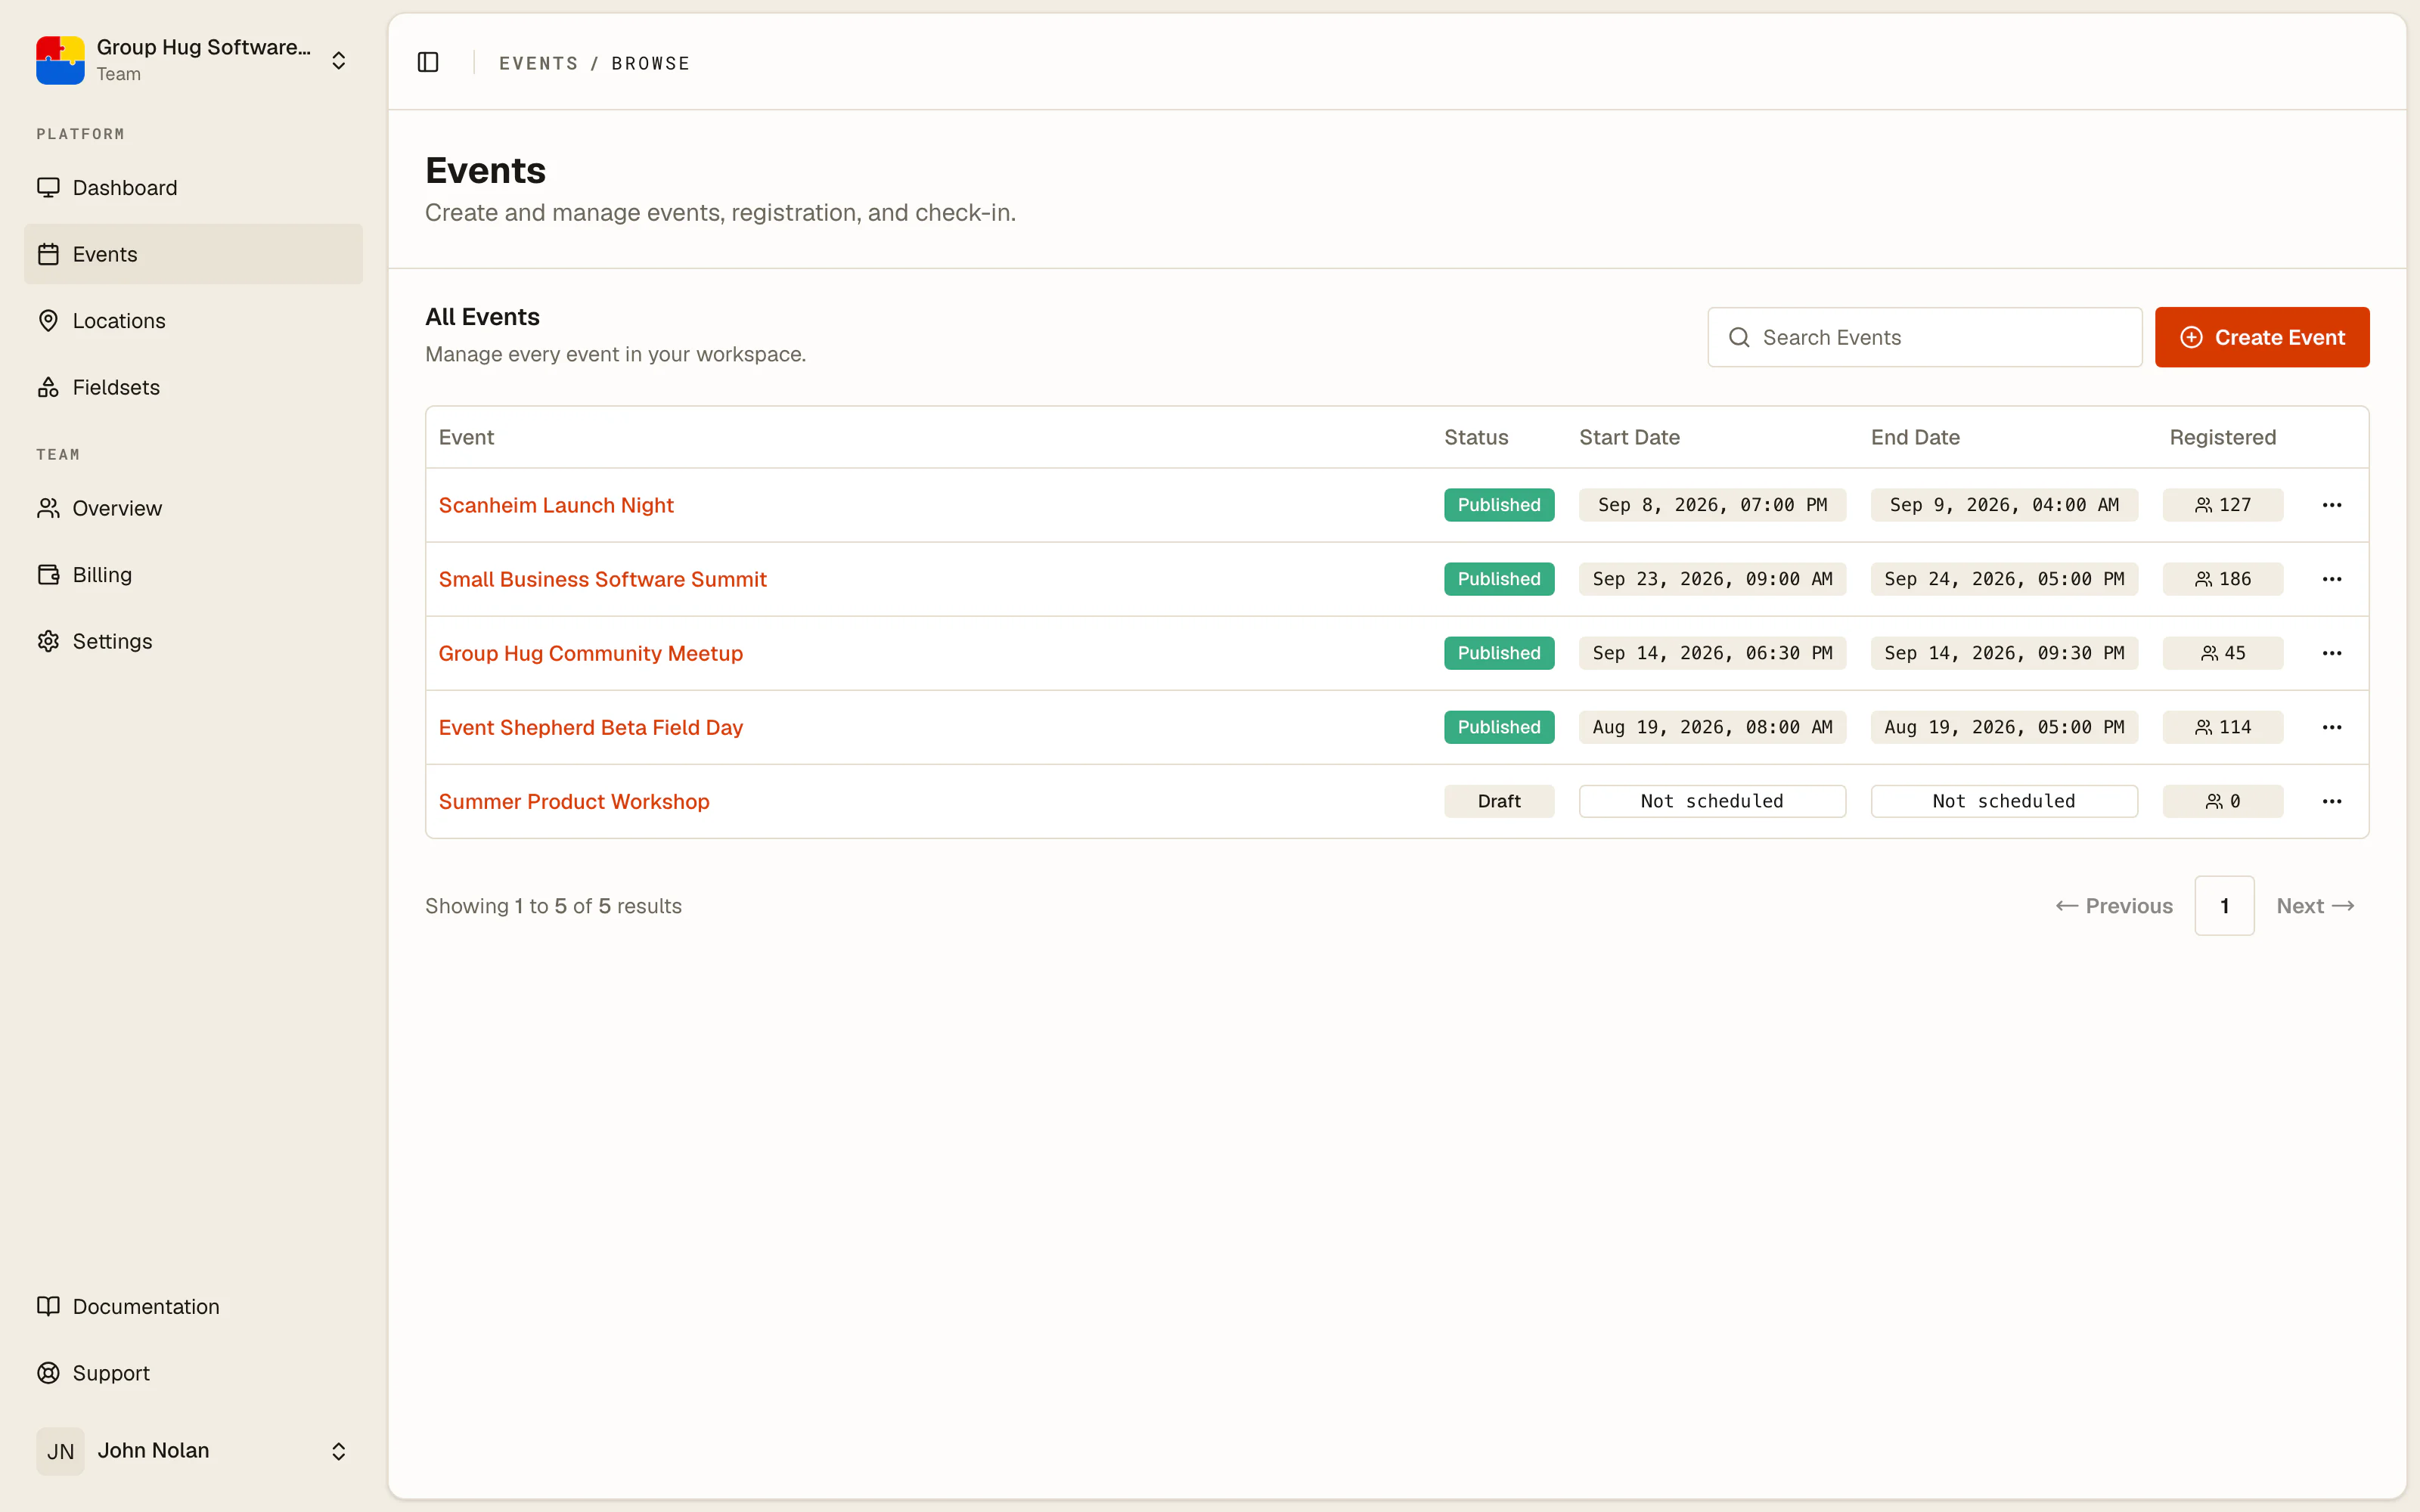Image resolution: width=2420 pixels, height=1512 pixels.
Task: Click the Start Date column header
Action: click(1629, 437)
